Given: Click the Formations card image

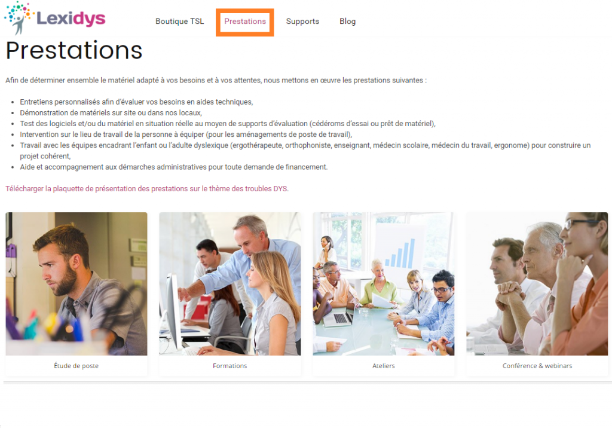Looking at the screenshot, I should click(230, 284).
